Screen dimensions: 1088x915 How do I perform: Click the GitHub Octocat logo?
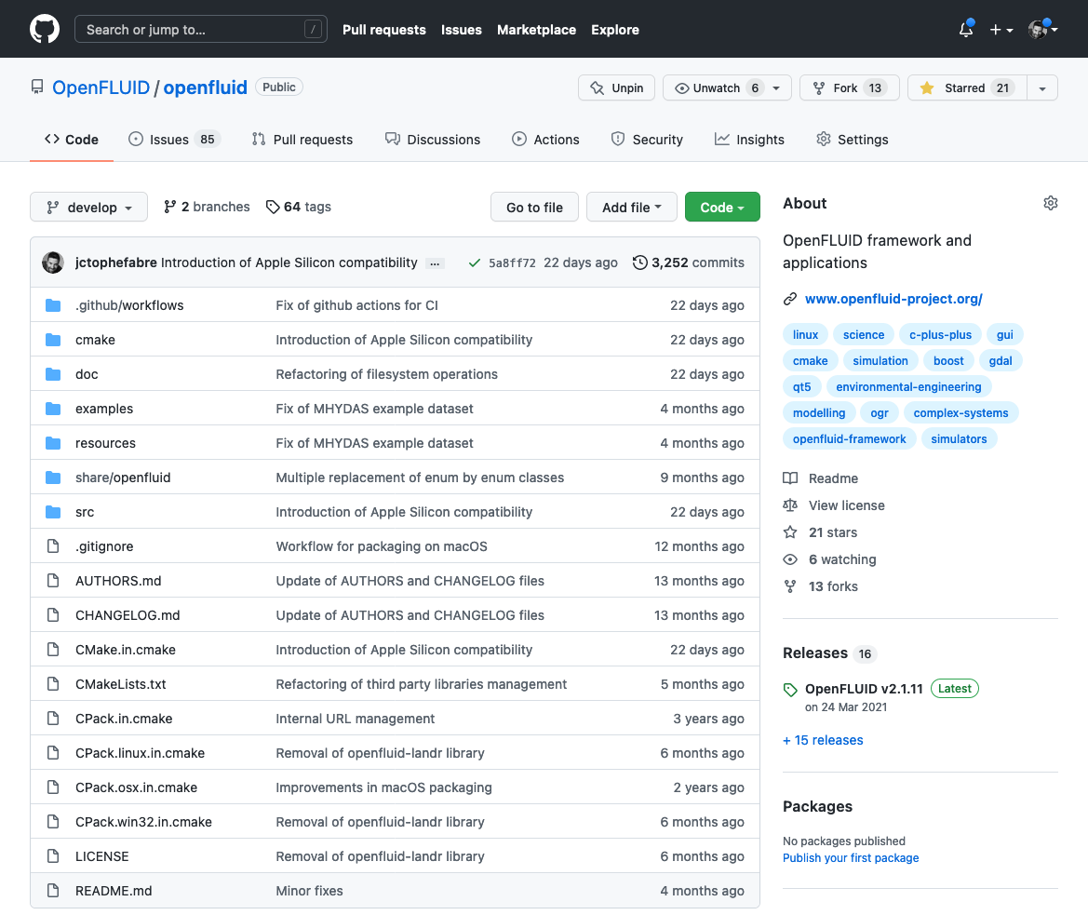click(45, 29)
